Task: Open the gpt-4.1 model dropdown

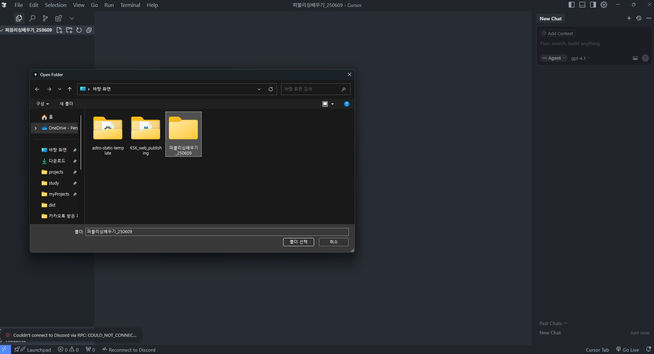Action: pyautogui.click(x=580, y=58)
